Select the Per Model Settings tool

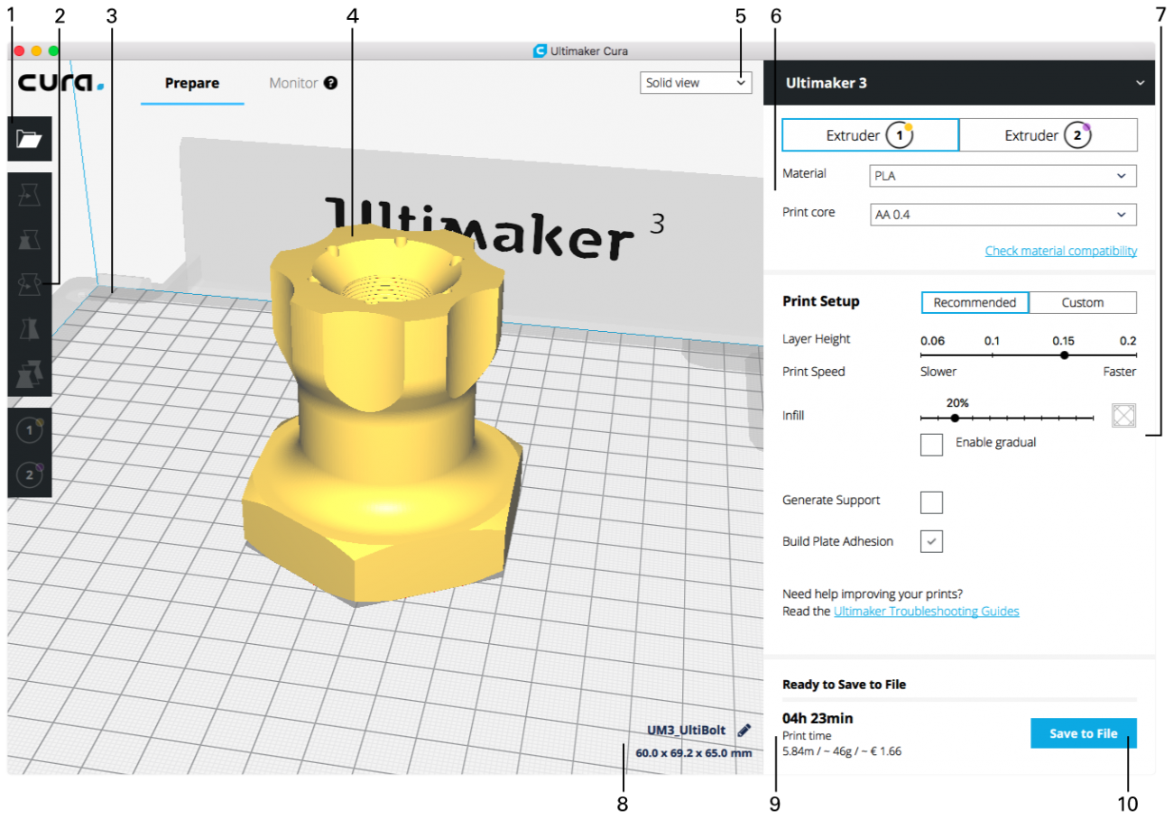29,373
